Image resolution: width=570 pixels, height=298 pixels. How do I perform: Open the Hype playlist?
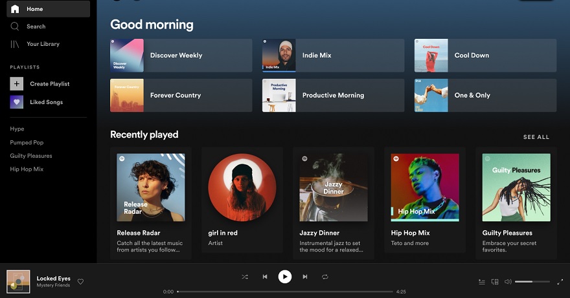[x=17, y=129]
